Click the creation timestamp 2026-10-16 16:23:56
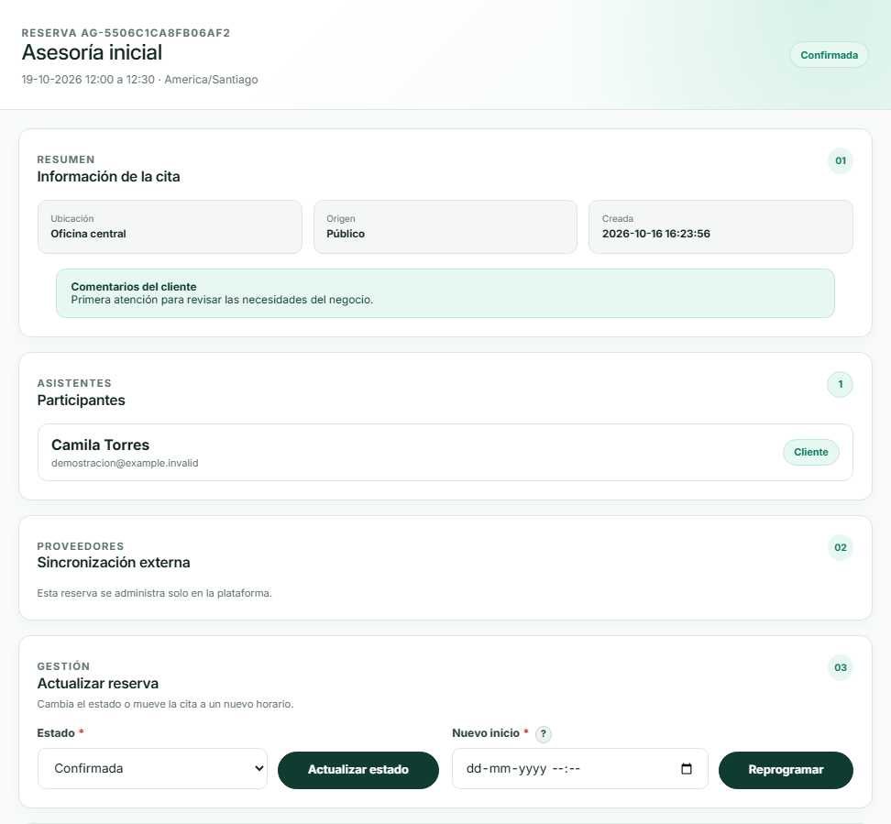The height and width of the screenshot is (824, 891). (656, 234)
